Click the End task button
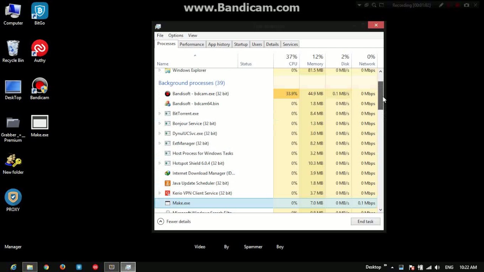The image size is (484, 272). pyautogui.click(x=365, y=221)
